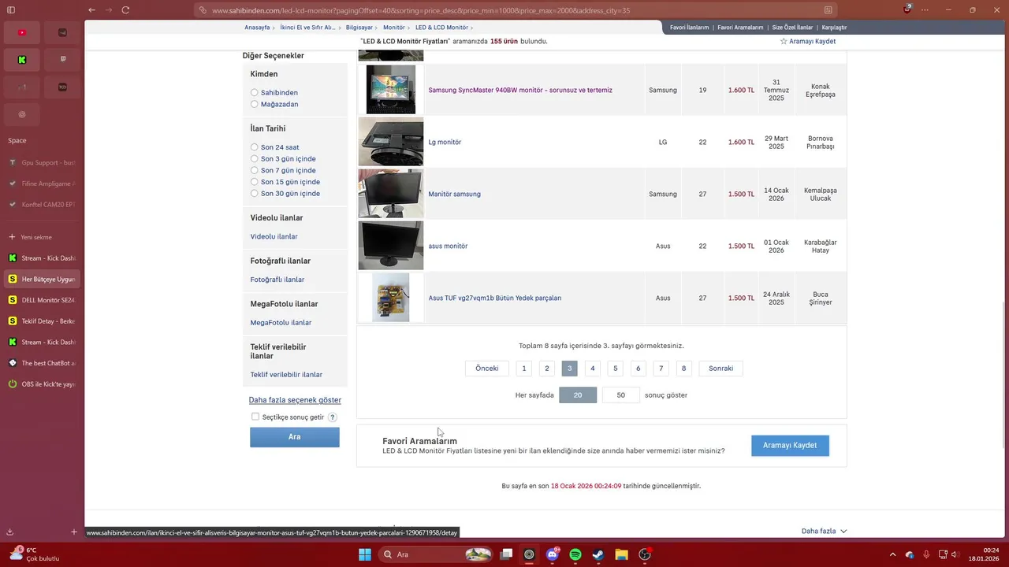Open Discord from the taskbar
The height and width of the screenshot is (567, 1009).
click(553, 554)
